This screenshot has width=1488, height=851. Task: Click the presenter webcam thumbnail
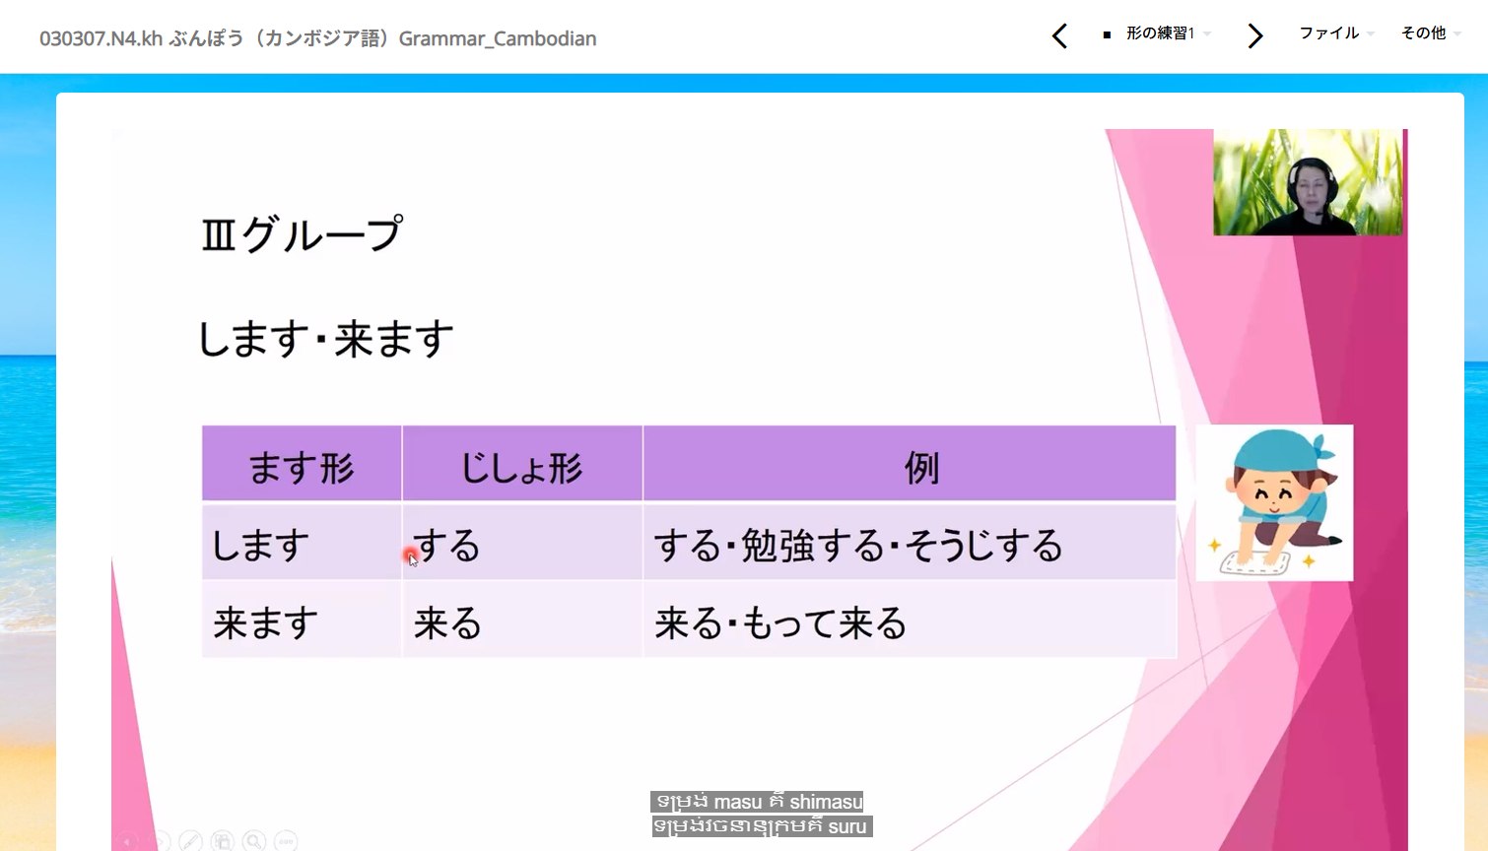click(x=1307, y=182)
